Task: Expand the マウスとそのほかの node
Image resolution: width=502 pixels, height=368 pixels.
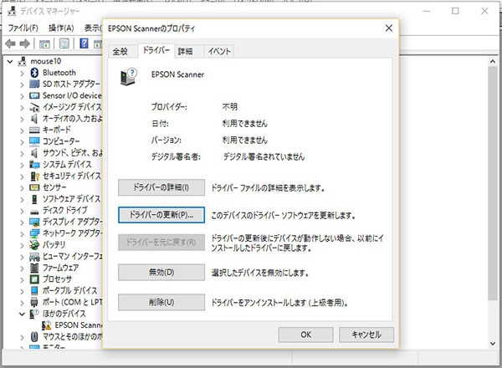Action: pyautogui.click(x=22, y=337)
